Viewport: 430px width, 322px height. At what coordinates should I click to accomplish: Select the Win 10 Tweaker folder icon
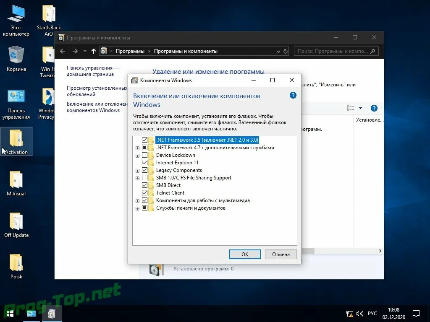tap(47, 62)
